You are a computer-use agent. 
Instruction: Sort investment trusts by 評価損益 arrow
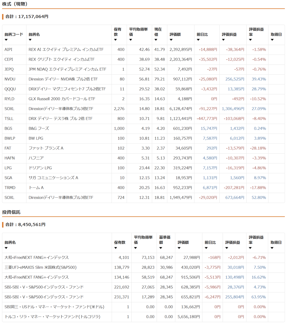tap(227, 248)
